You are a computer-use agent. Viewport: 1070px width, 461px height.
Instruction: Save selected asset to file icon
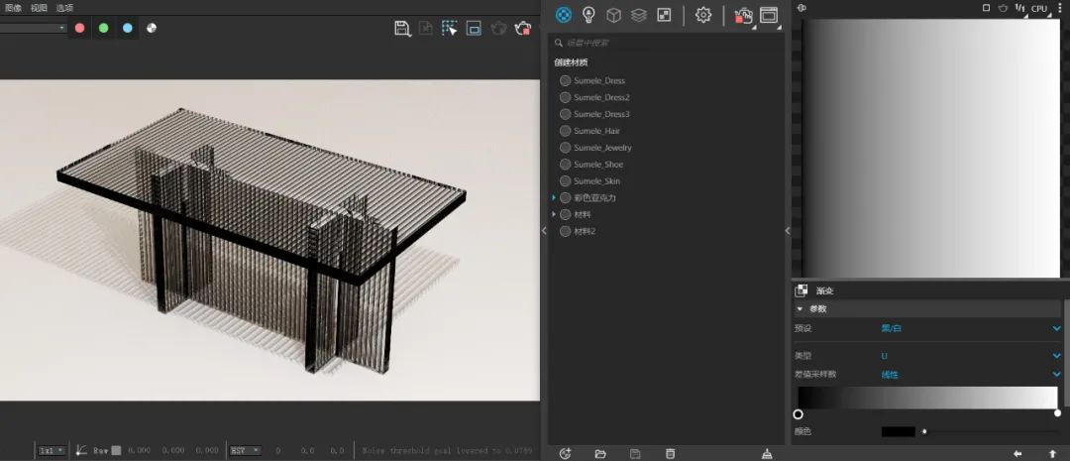pos(635,453)
